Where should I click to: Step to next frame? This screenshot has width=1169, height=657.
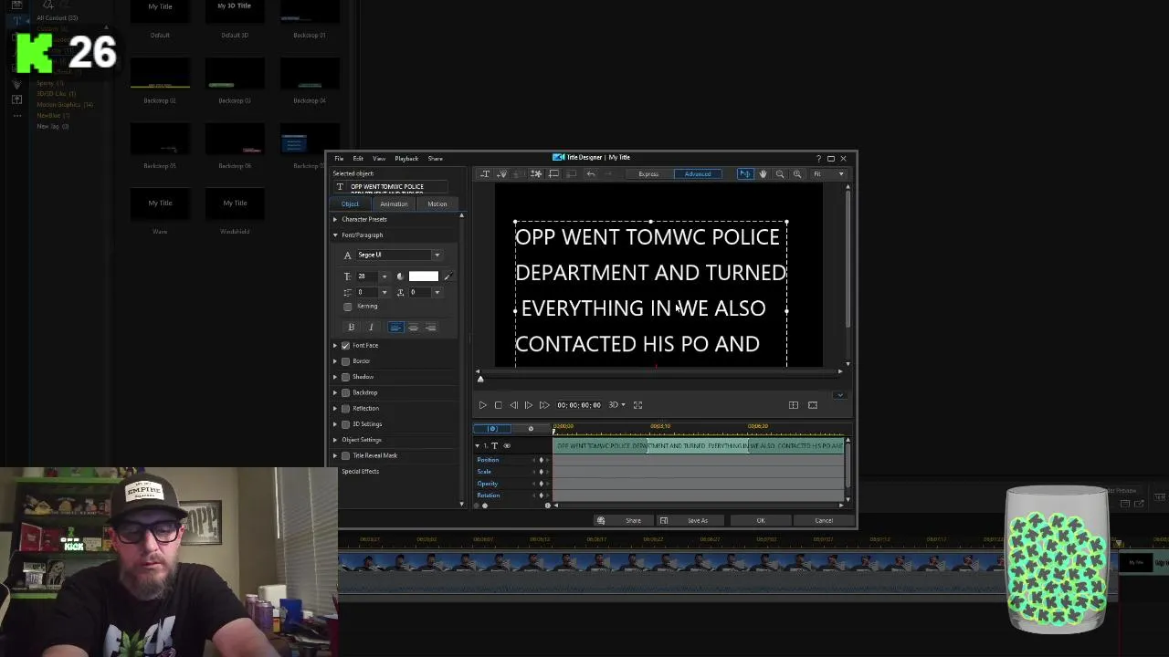point(528,405)
